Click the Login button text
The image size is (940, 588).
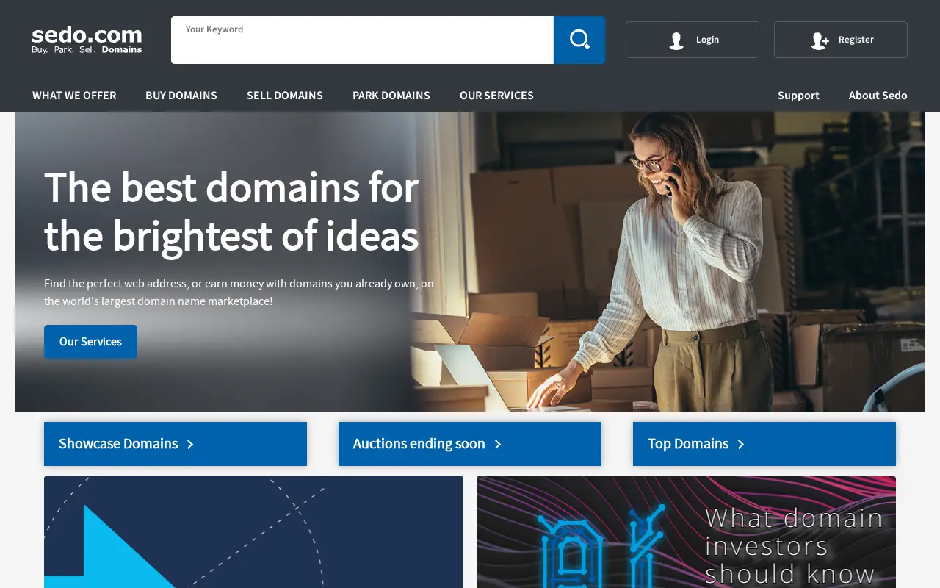point(707,40)
